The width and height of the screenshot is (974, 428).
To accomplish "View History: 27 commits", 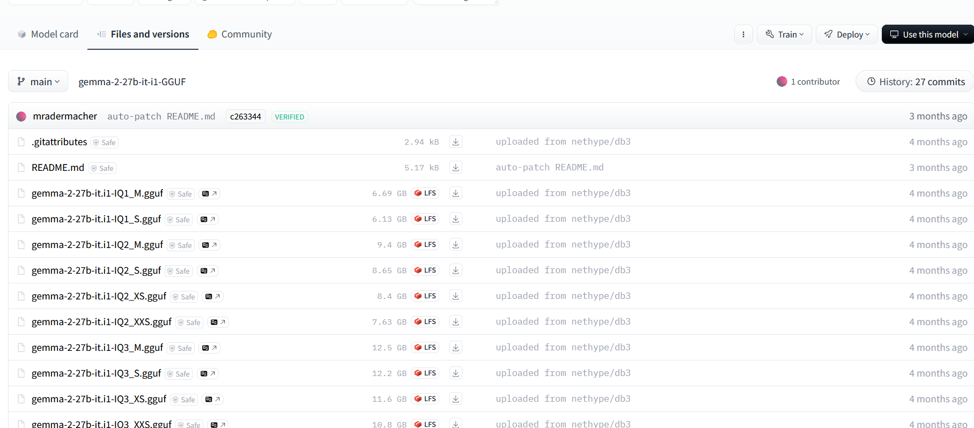I will click(916, 81).
